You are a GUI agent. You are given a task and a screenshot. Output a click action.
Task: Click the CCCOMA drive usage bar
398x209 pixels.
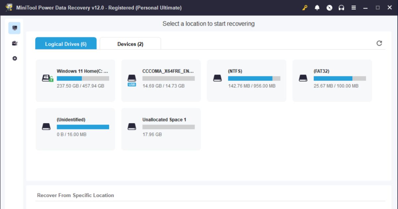(x=168, y=79)
